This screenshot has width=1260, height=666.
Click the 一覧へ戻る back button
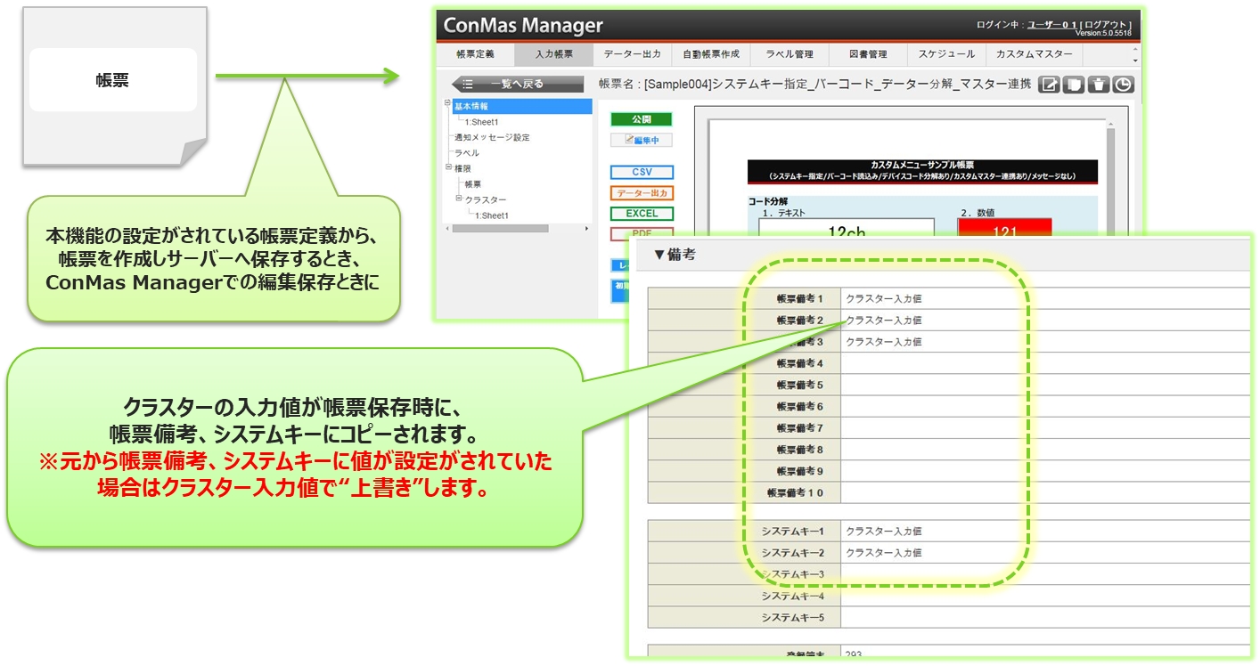point(510,85)
